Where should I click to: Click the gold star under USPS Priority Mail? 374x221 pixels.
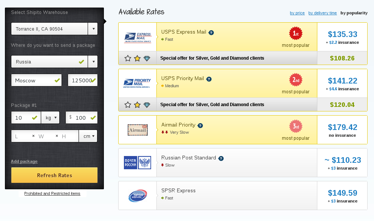[137, 105]
